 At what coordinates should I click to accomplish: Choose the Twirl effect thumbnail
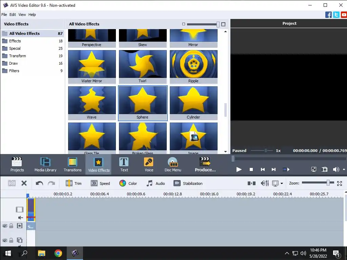[143, 67]
